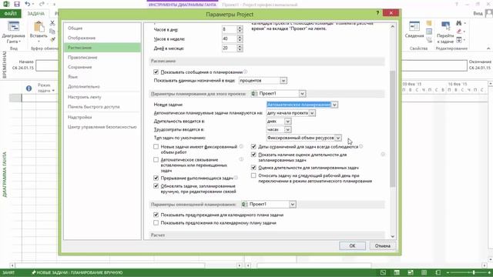Click the Cut scissors icon
Screen dimensions: 493x277
[x=52, y=23]
